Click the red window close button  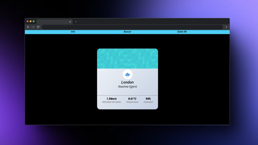(27, 21)
